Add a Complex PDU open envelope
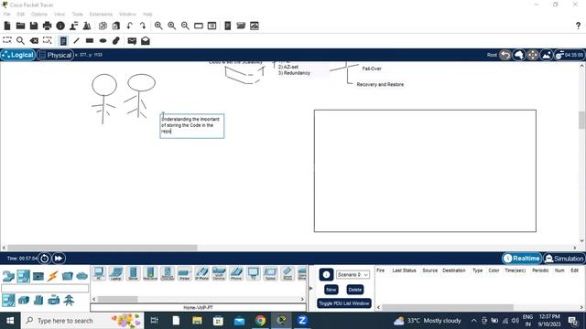The width and height of the screenshot is (586, 329). pos(146,41)
